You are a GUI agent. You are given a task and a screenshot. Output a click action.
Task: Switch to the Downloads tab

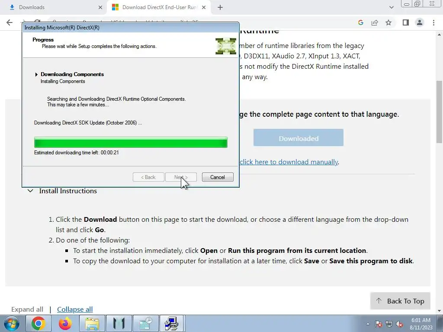54,7
